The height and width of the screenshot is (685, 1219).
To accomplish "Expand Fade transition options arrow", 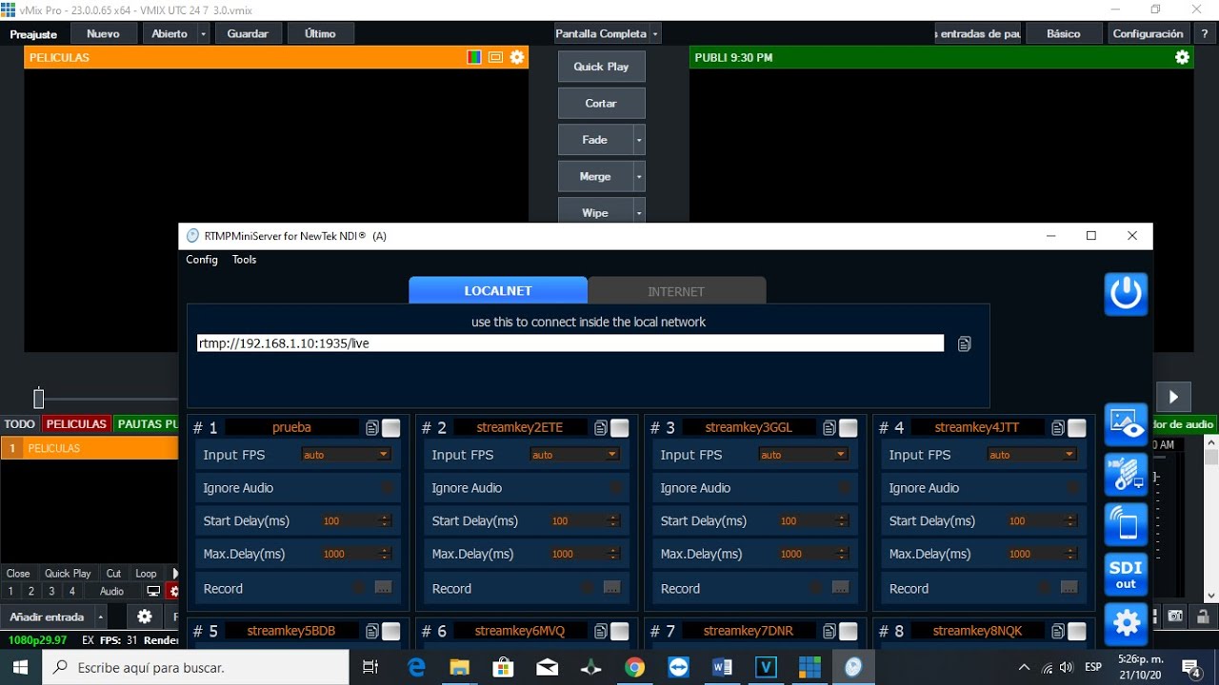I will point(639,140).
